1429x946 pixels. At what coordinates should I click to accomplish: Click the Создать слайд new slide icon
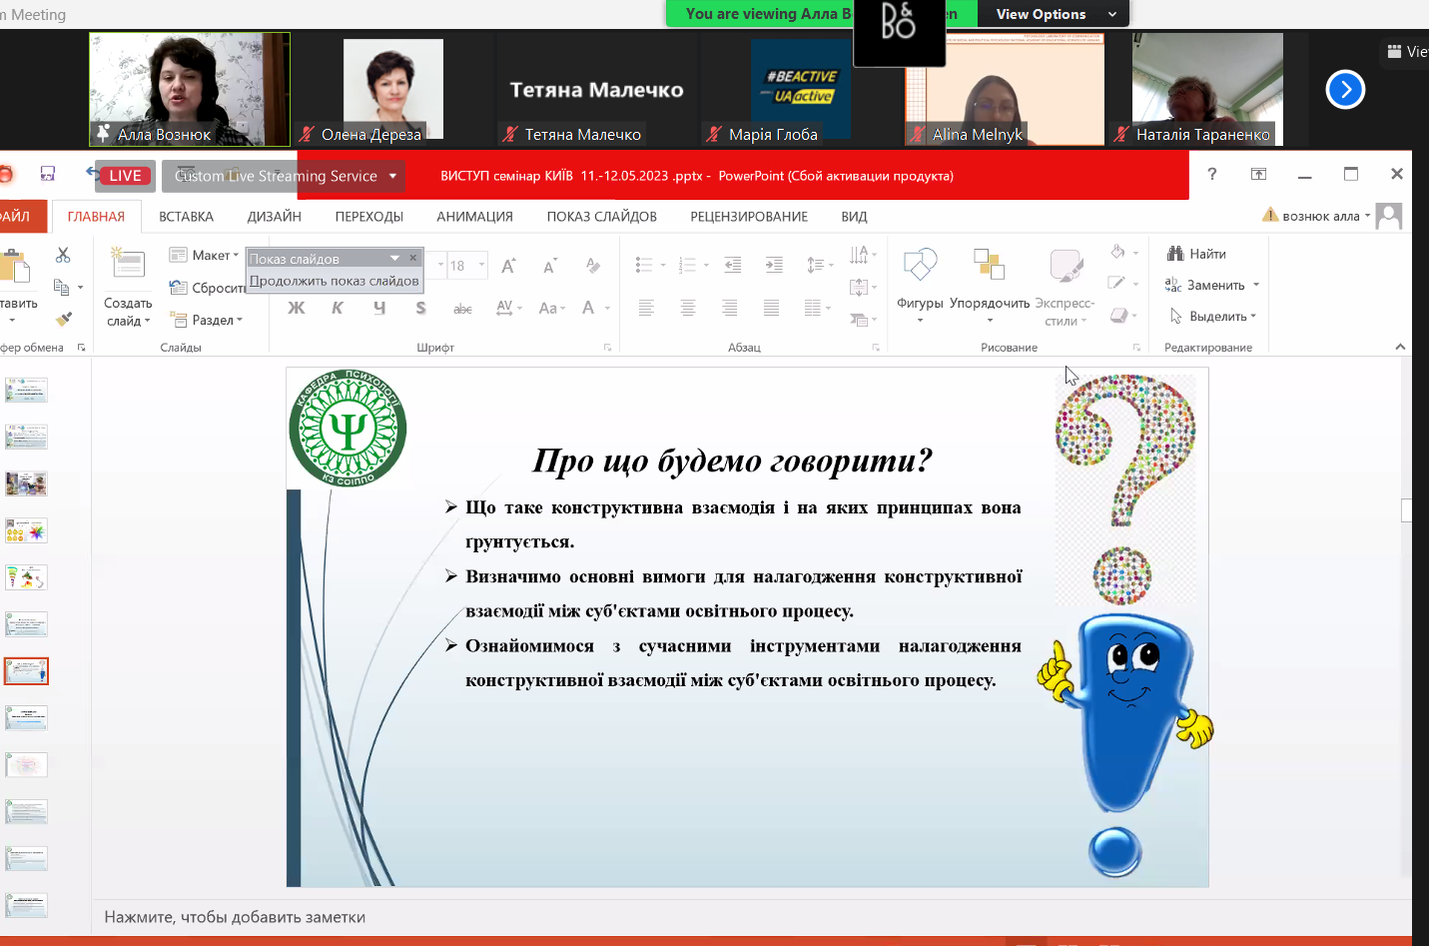tap(128, 264)
